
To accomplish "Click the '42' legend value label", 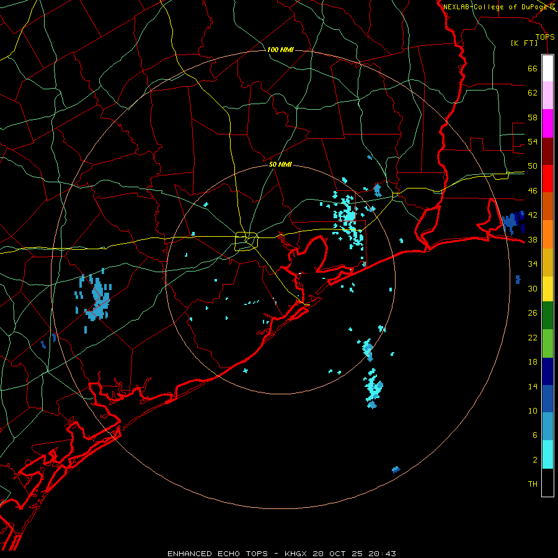I will (x=533, y=215).
